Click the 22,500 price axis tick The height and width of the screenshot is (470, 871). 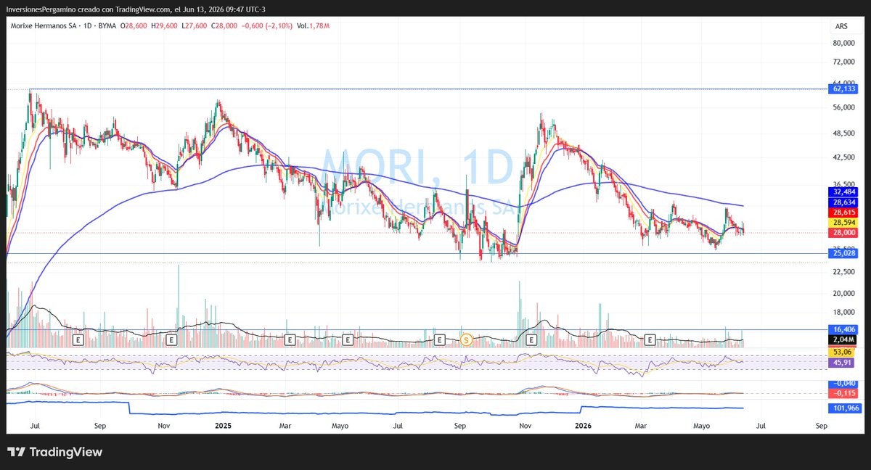(842, 272)
